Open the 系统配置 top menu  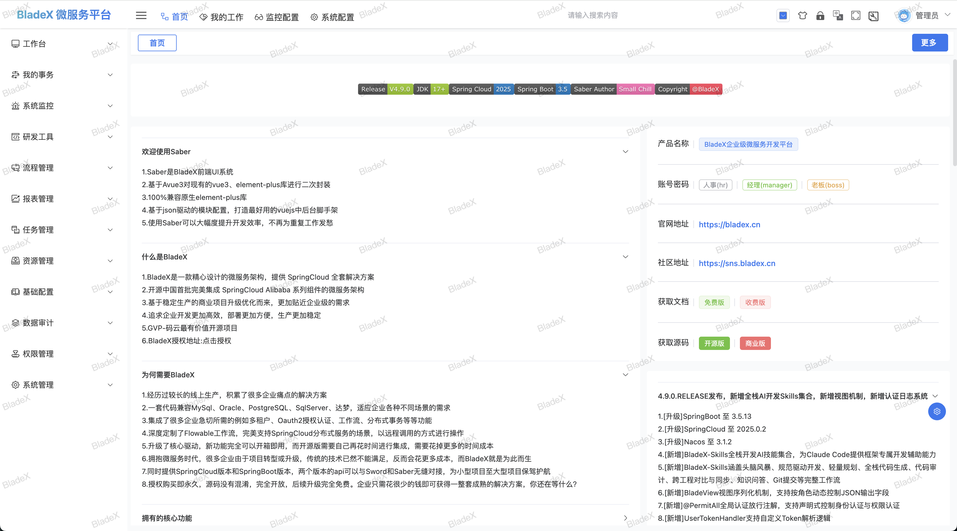click(x=332, y=17)
